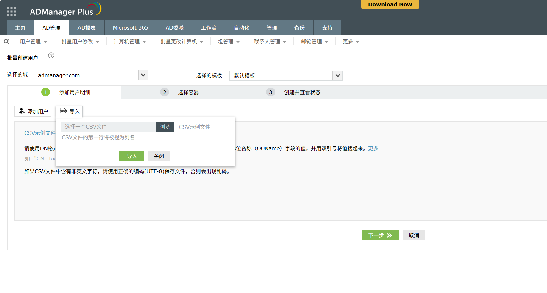The image size is (547, 293).
Task: Expand the domain admanager.com dropdown
Action: click(143, 75)
